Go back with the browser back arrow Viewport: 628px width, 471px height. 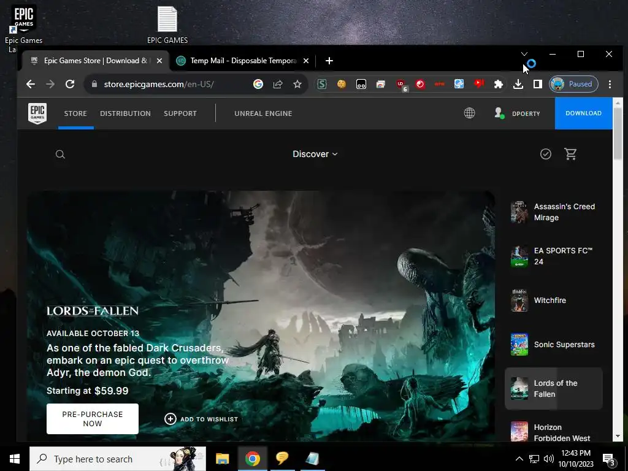pos(31,84)
